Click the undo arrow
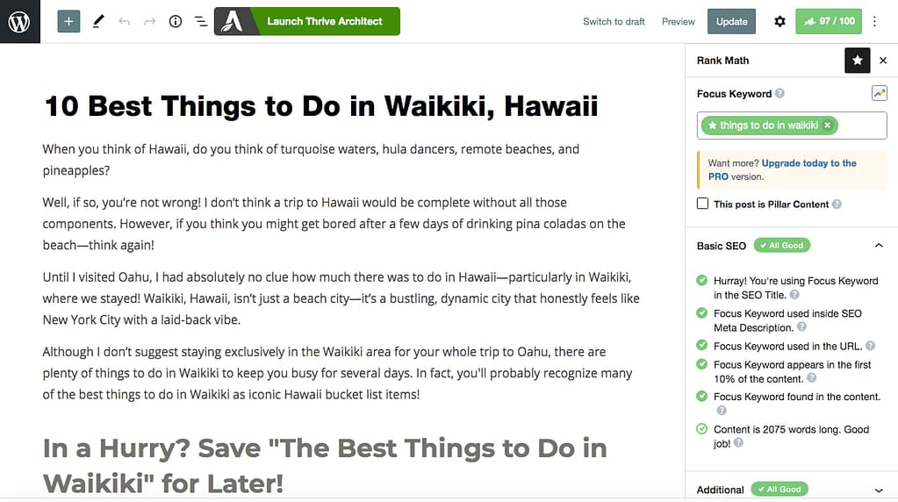 click(x=124, y=21)
